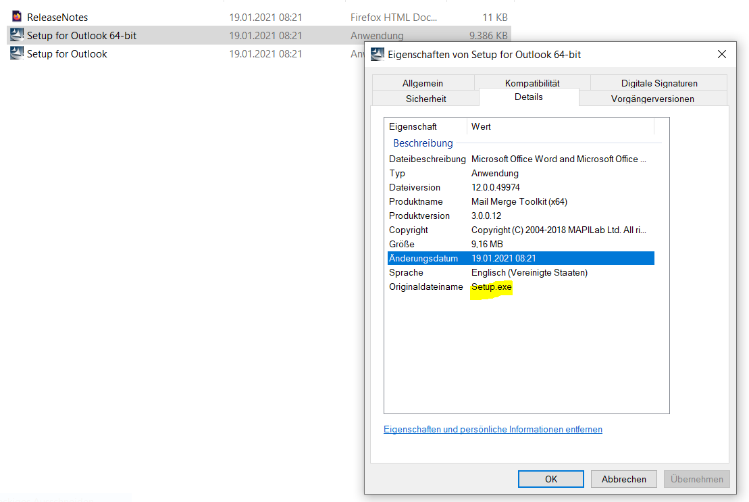The height and width of the screenshot is (502, 749).
Task: Open the Digitale Signaturen tab
Action: [659, 82]
